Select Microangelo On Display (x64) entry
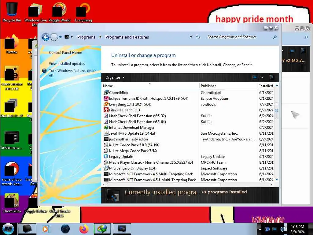Image resolution: width=313 pixels, height=235 pixels. 133,168
